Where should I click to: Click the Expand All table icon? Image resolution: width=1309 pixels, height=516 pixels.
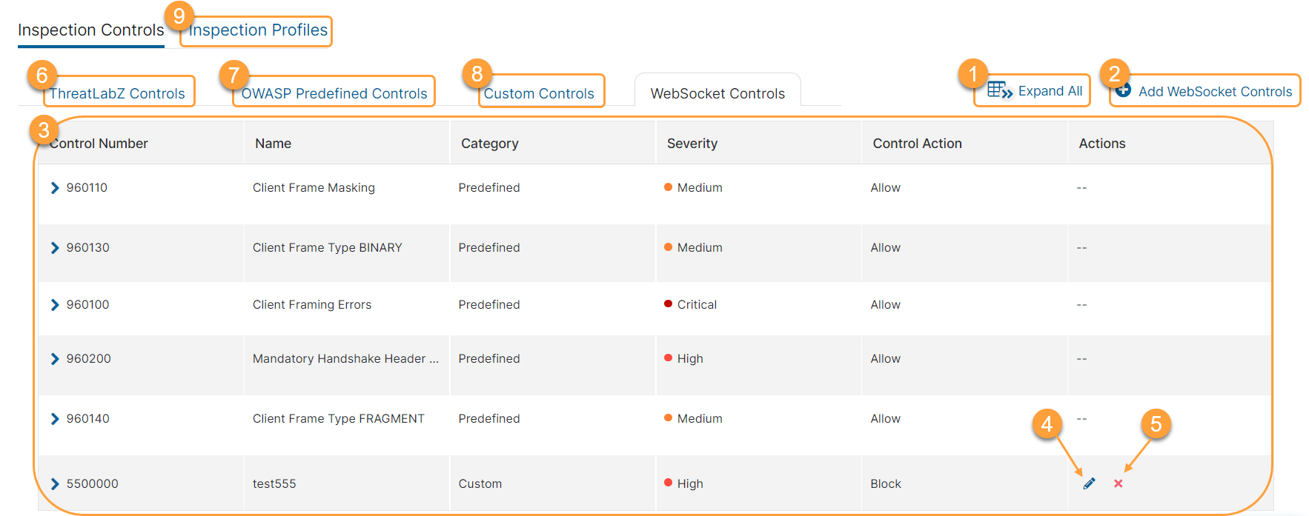tap(1000, 90)
